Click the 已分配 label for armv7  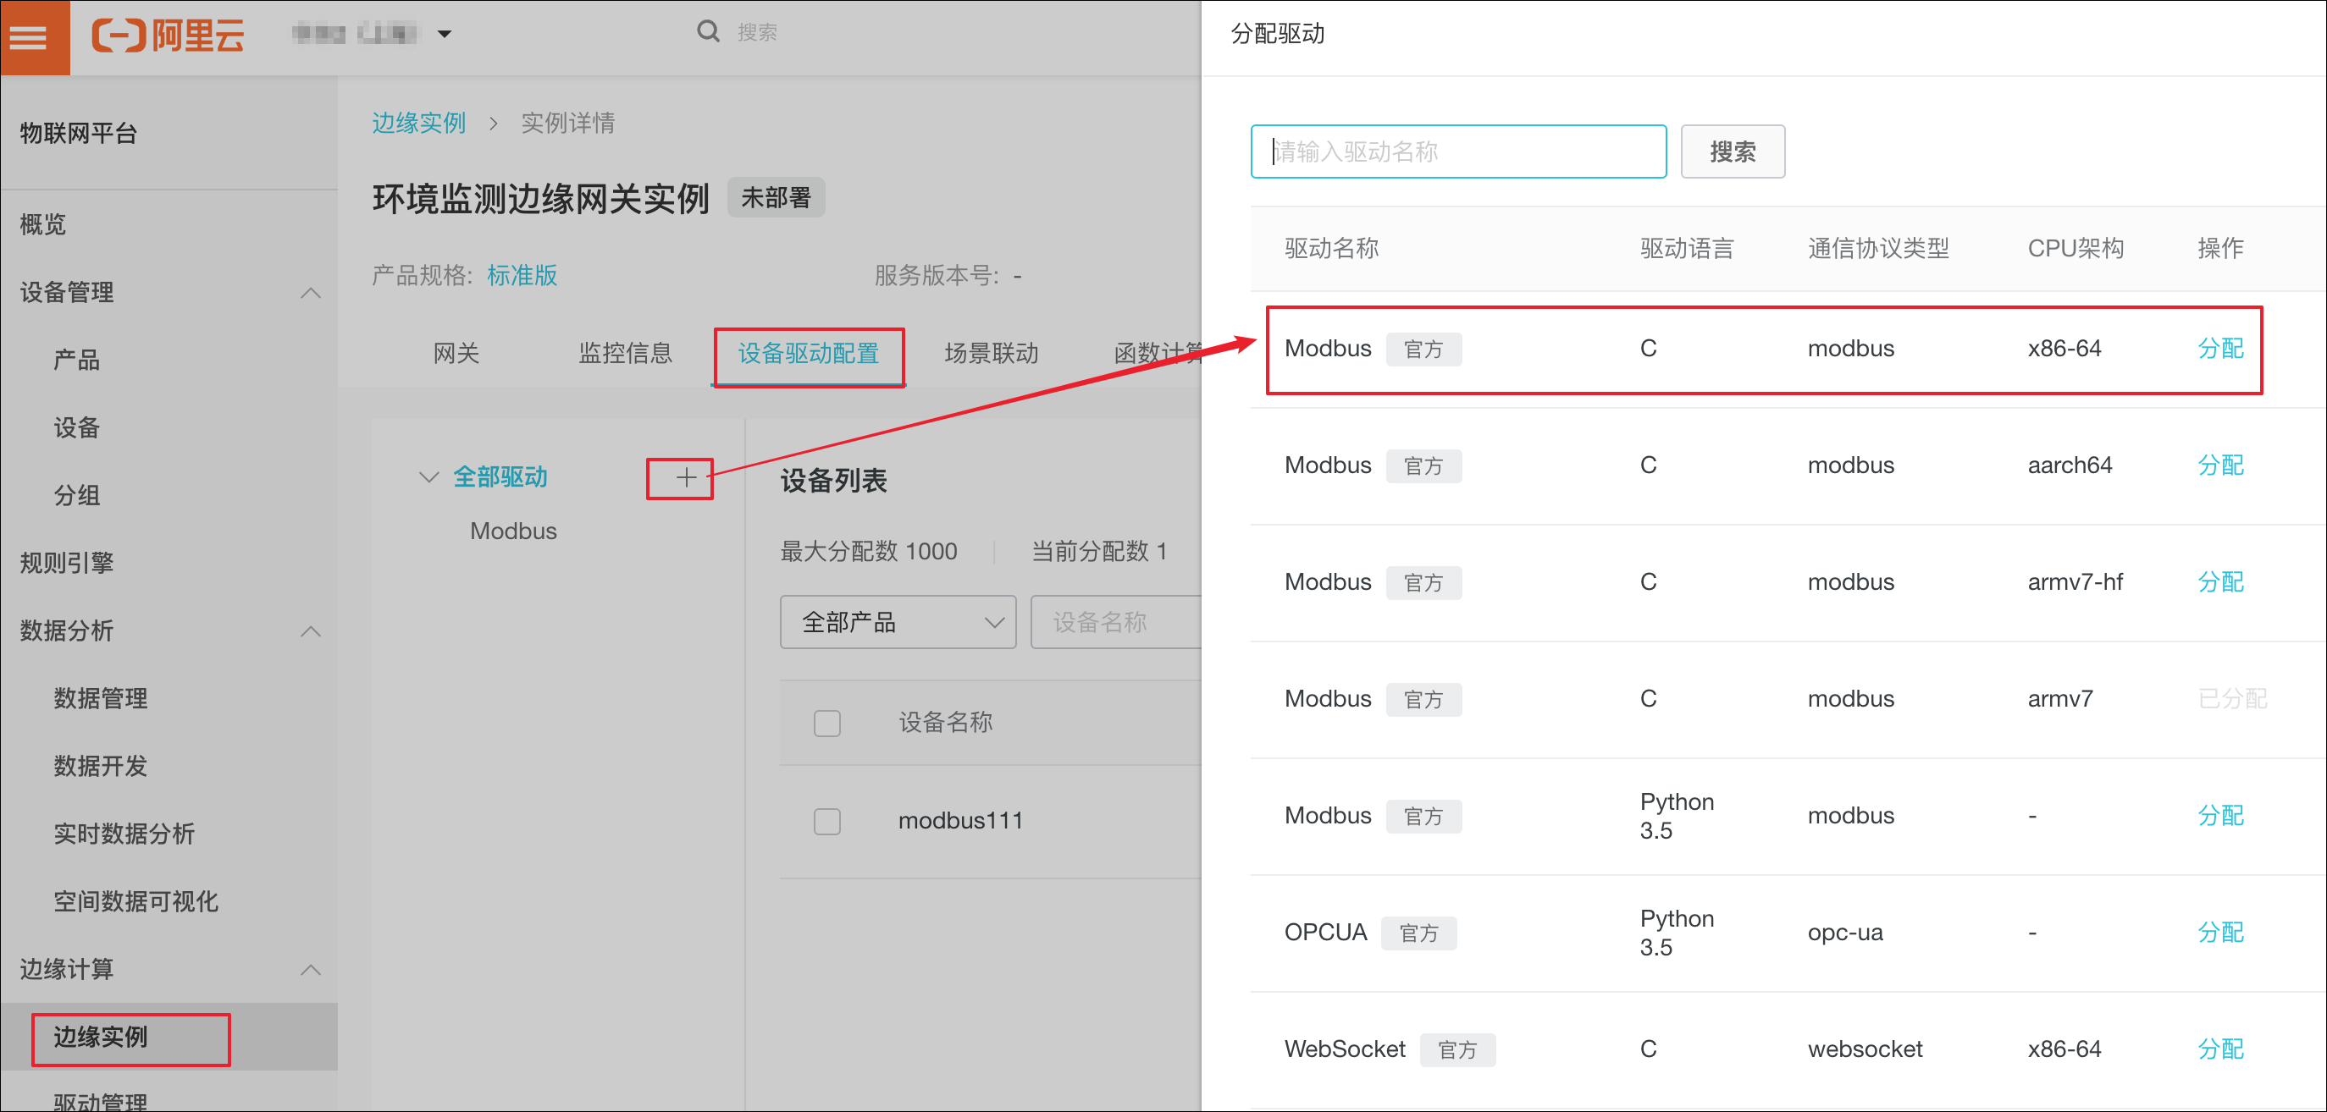(2232, 700)
